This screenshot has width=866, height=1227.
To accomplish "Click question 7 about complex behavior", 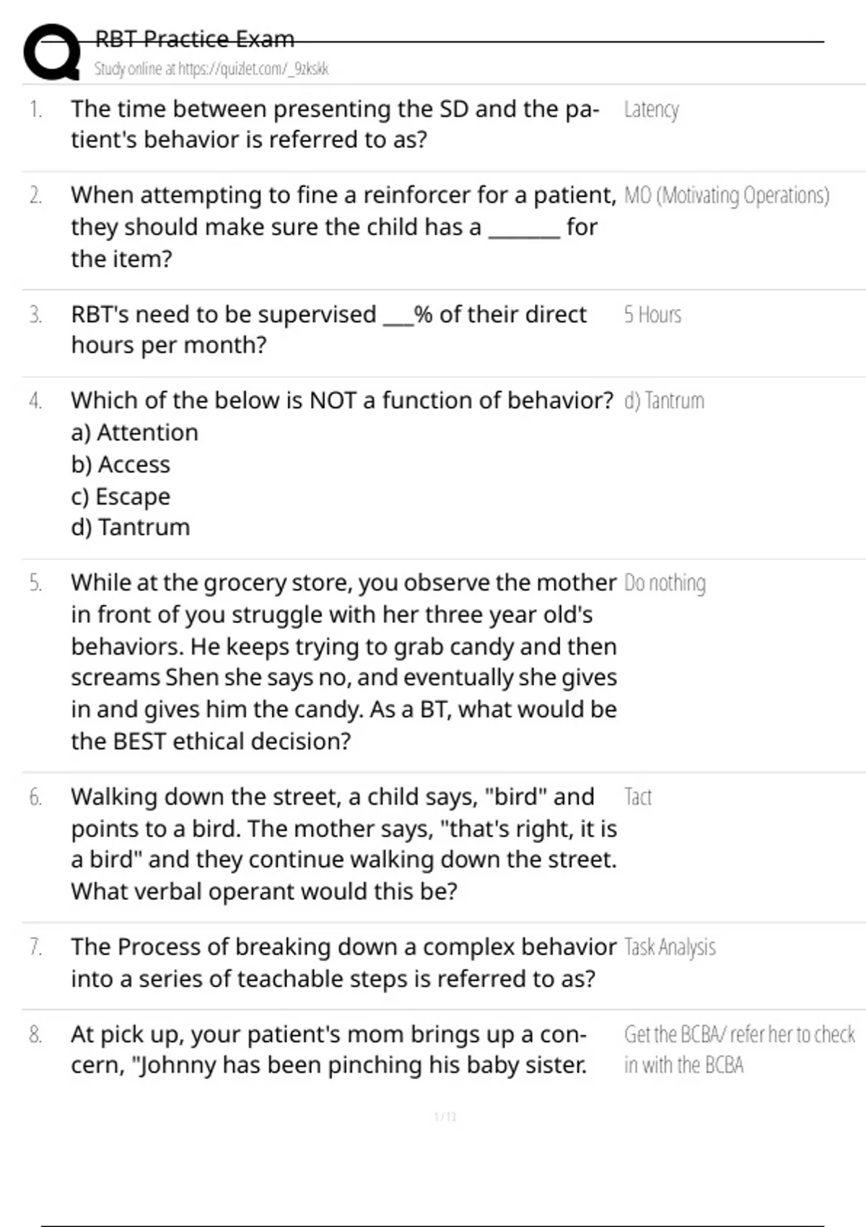I will tap(344, 963).
